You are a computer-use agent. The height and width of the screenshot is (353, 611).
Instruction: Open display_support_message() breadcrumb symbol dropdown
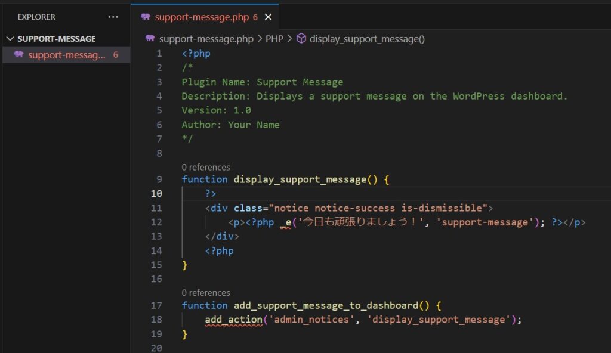[367, 39]
